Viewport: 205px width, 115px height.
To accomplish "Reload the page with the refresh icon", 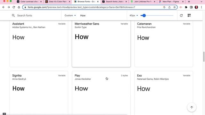I will [x=14, y=7].
